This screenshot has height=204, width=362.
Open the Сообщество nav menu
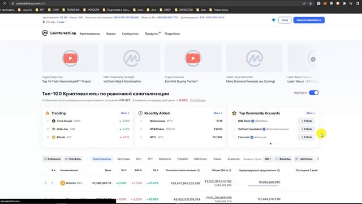click(130, 34)
